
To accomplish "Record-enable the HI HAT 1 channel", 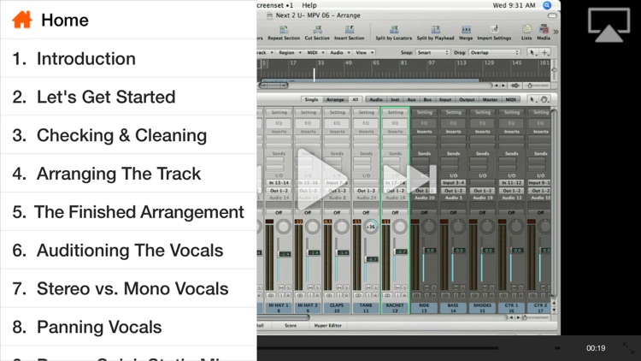I will click(288, 295).
